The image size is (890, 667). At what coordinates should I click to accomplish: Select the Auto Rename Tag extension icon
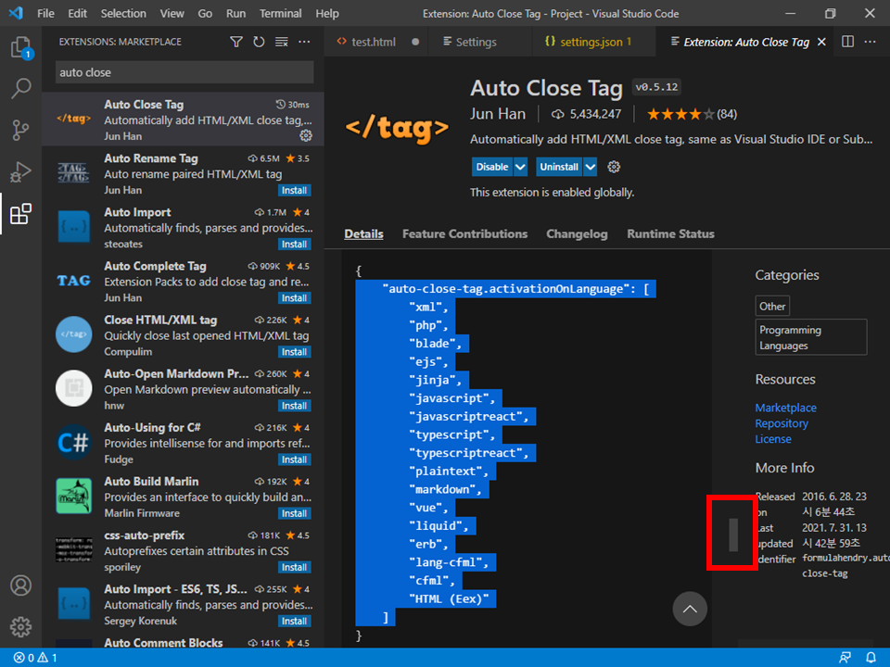coord(74,173)
